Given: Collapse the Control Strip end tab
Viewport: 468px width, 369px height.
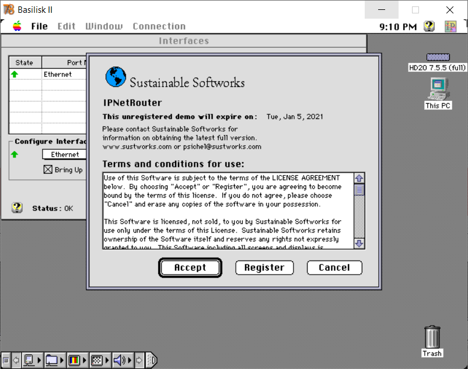Looking at the screenshot, I should pos(151,360).
